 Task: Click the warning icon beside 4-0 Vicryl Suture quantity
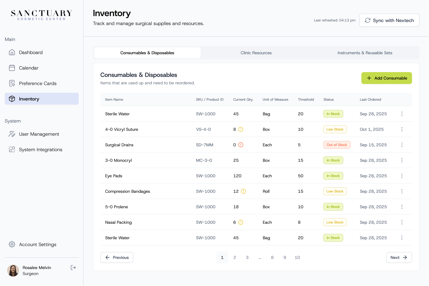(x=241, y=129)
